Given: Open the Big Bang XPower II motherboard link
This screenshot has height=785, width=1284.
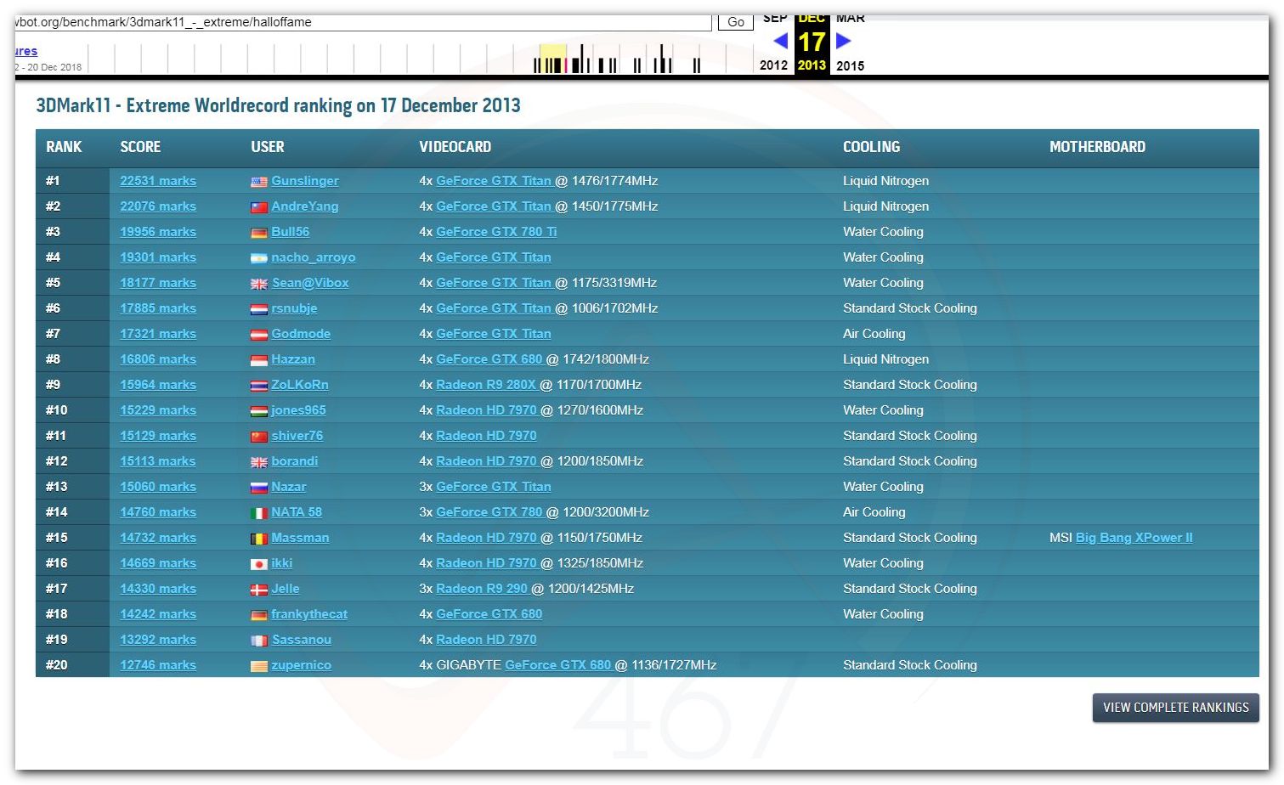Looking at the screenshot, I should (x=1134, y=538).
